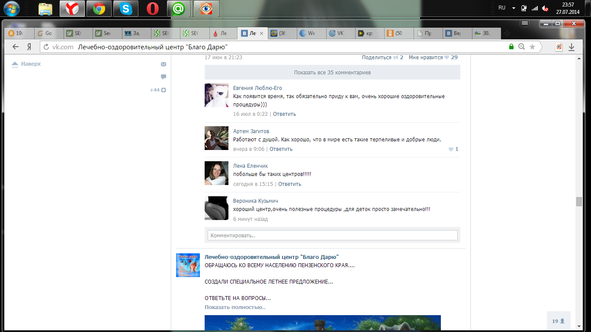Open Лена Еленчик profile name
Screen dimensions: 591x332
(251, 166)
